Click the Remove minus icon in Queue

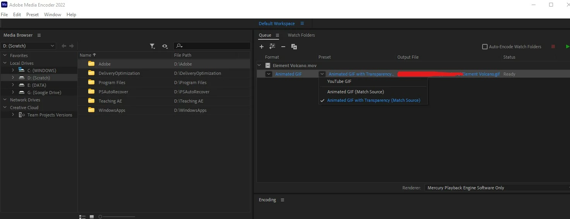click(x=283, y=47)
